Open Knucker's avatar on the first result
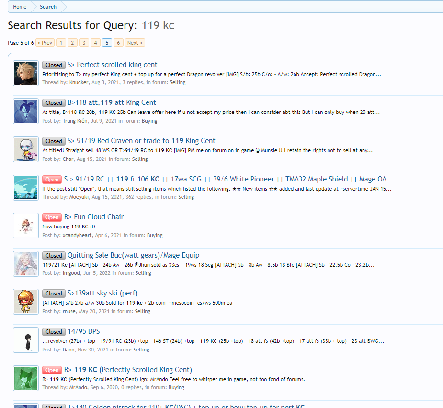Screen dimensions: 443x408 pos(26,73)
